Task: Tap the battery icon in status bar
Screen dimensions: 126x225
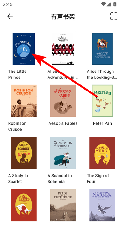Action: pyautogui.click(x=115, y=4)
